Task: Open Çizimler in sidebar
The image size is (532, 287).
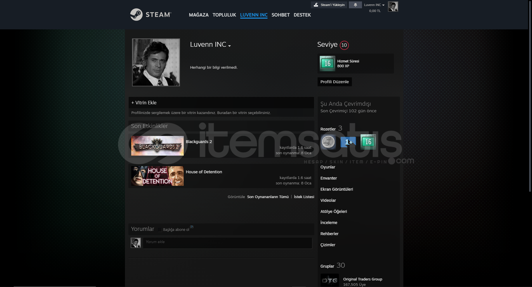Action: click(328, 245)
